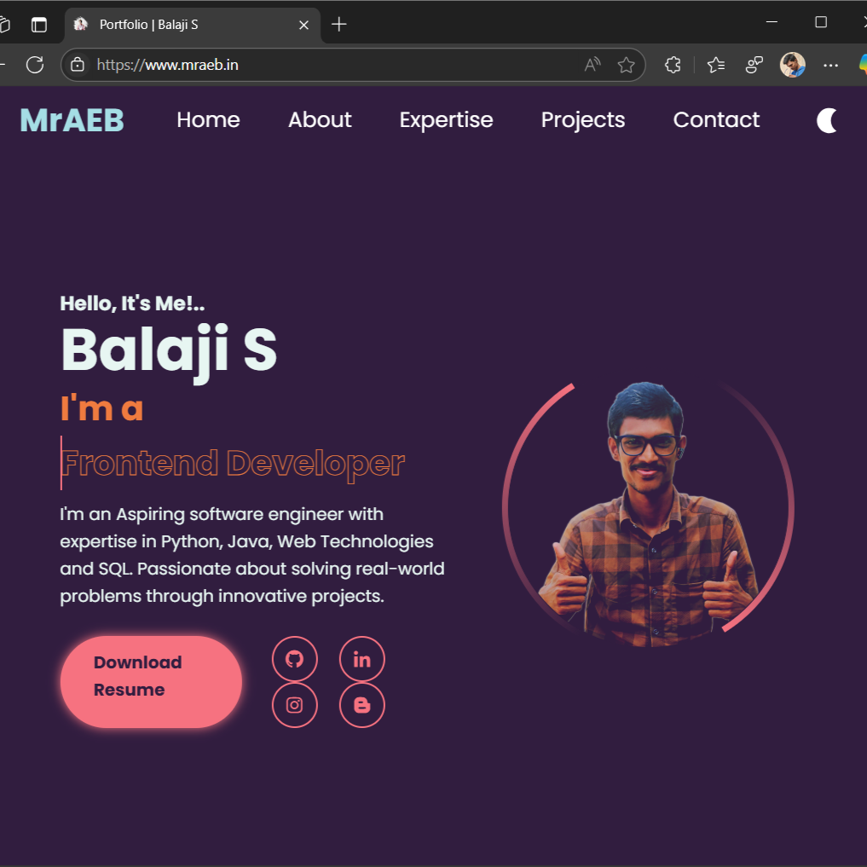Open the tab actions menu icon

click(38, 25)
